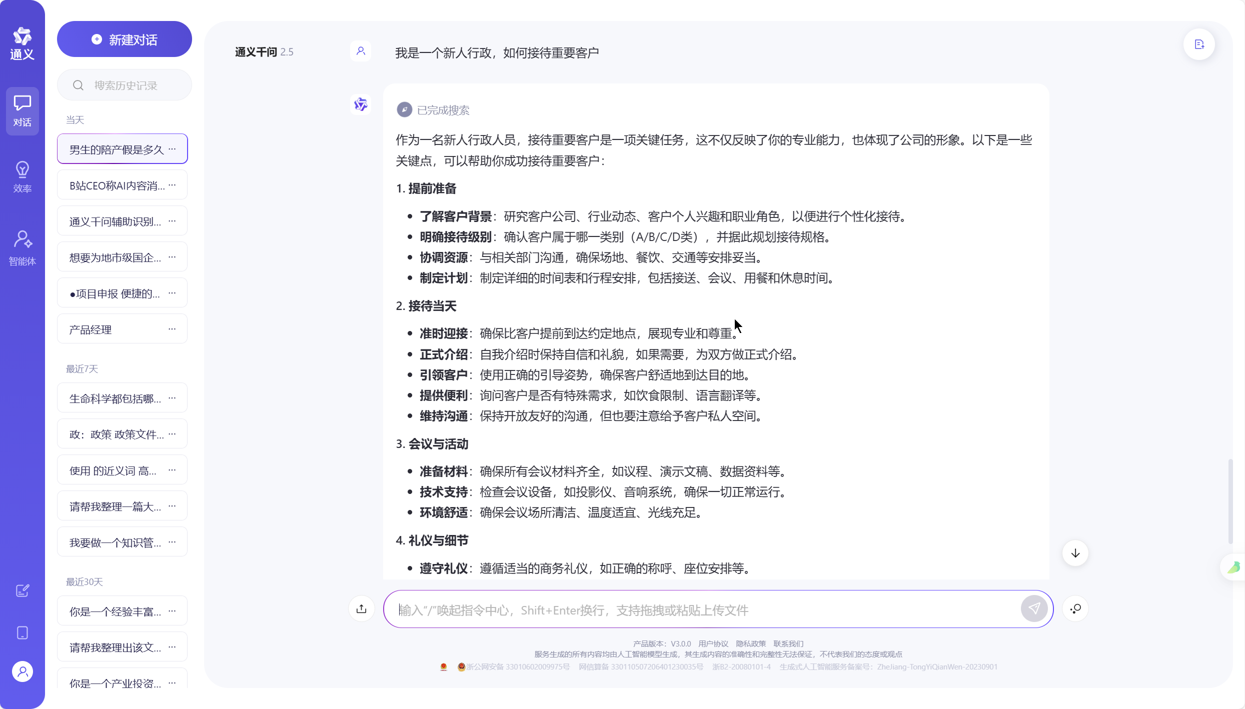Select the B站CEO称AI内容消 conversation
Screen dimensions: 1245x709
pyautogui.click(x=117, y=185)
